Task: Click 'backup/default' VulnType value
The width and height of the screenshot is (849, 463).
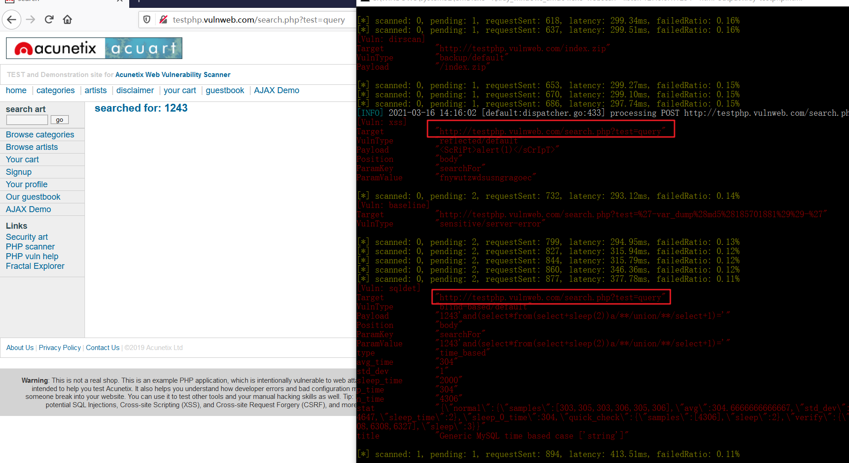Action: [x=472, y=58]
